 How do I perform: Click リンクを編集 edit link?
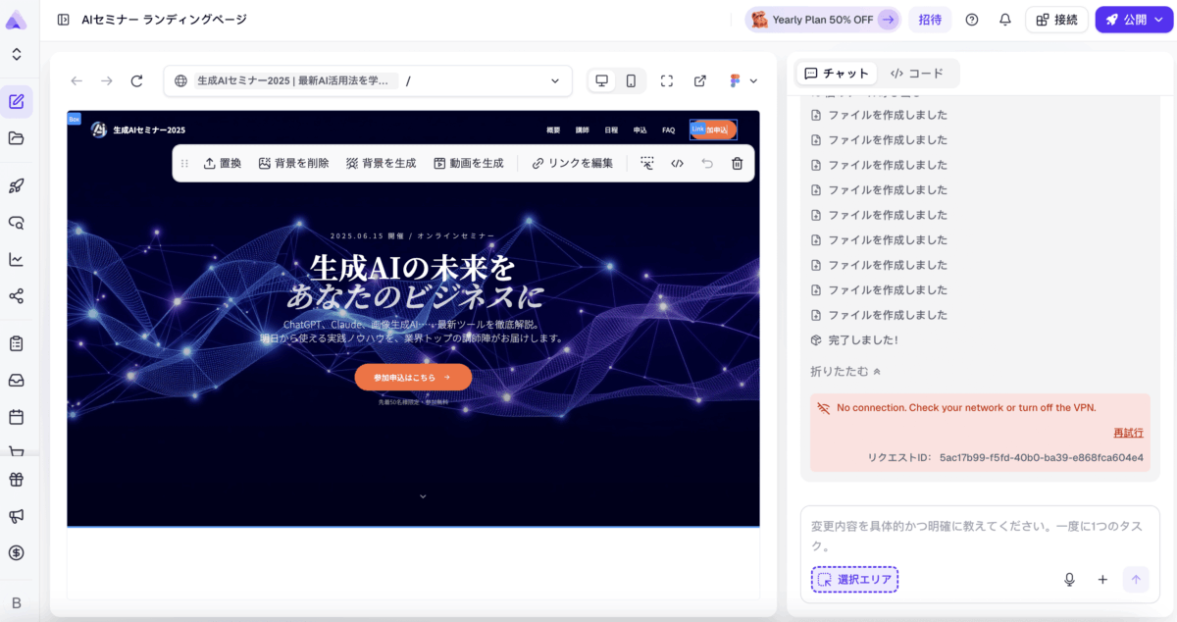click(x=572, y=163)
